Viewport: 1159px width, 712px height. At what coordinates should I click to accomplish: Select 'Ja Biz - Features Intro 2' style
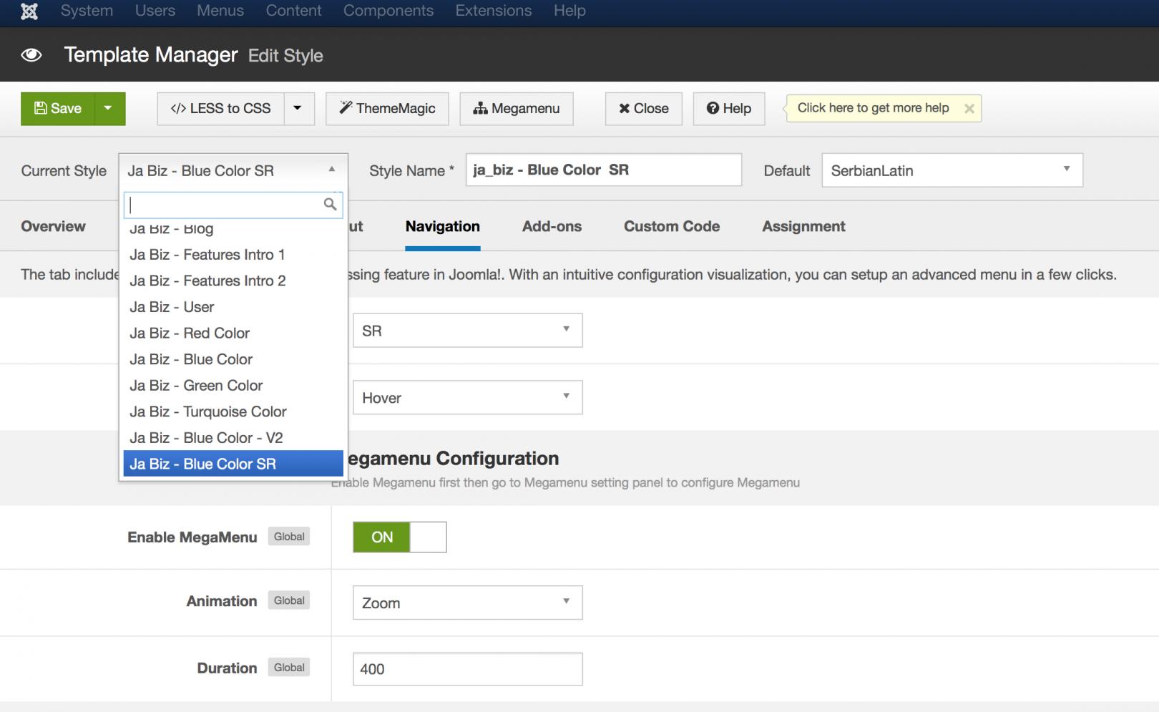tap(233, 281)
